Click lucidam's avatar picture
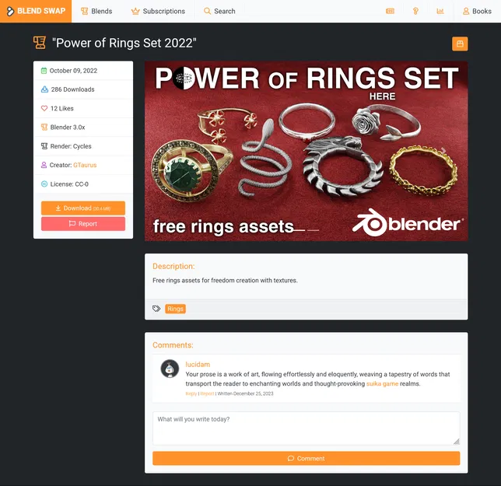 point(170,369)
